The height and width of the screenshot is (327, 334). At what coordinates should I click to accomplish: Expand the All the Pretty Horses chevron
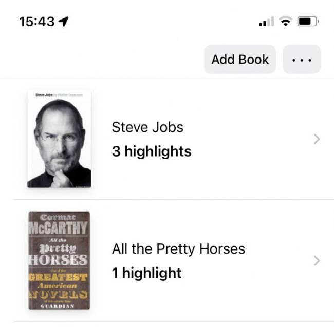coord(317,260)
